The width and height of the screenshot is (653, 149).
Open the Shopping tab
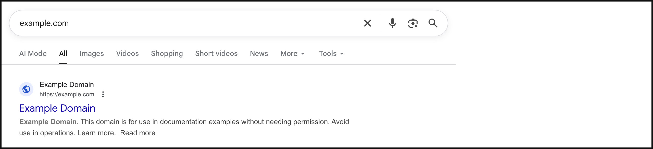[x=167, y=54]
